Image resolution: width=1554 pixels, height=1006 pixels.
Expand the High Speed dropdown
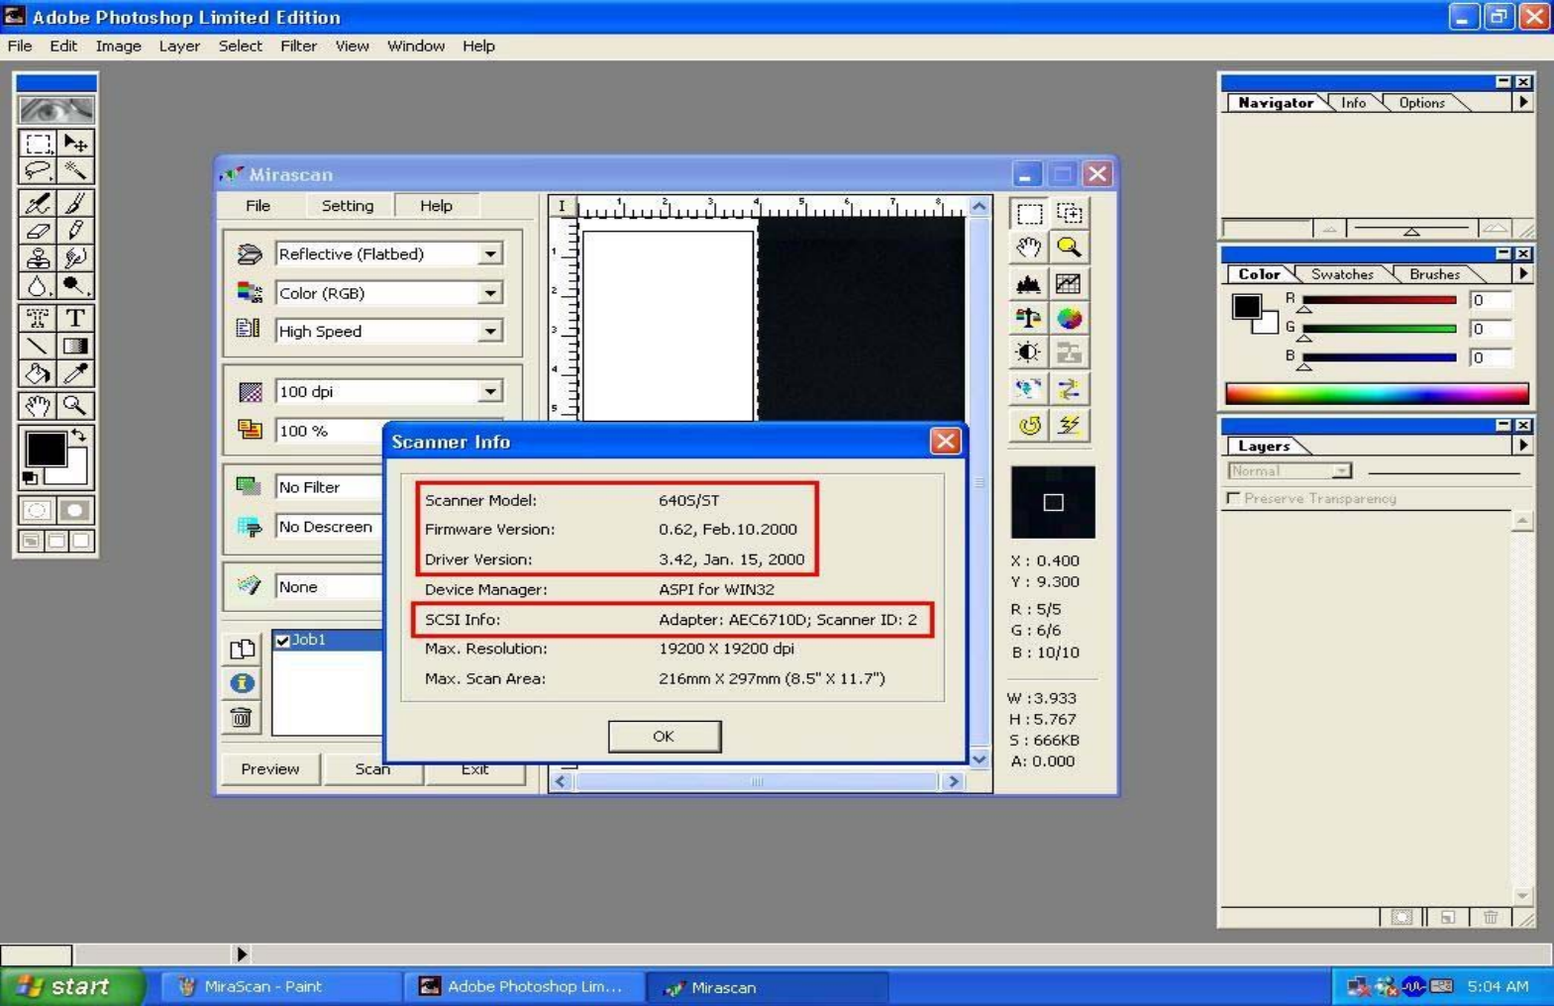(x=490, y=332)
